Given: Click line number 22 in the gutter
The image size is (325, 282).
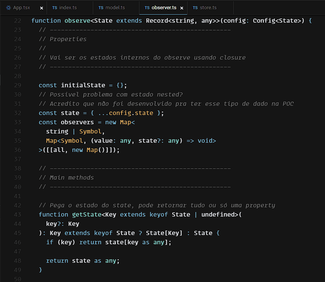Looking at the screenshot, I should (x=17, y=20).
